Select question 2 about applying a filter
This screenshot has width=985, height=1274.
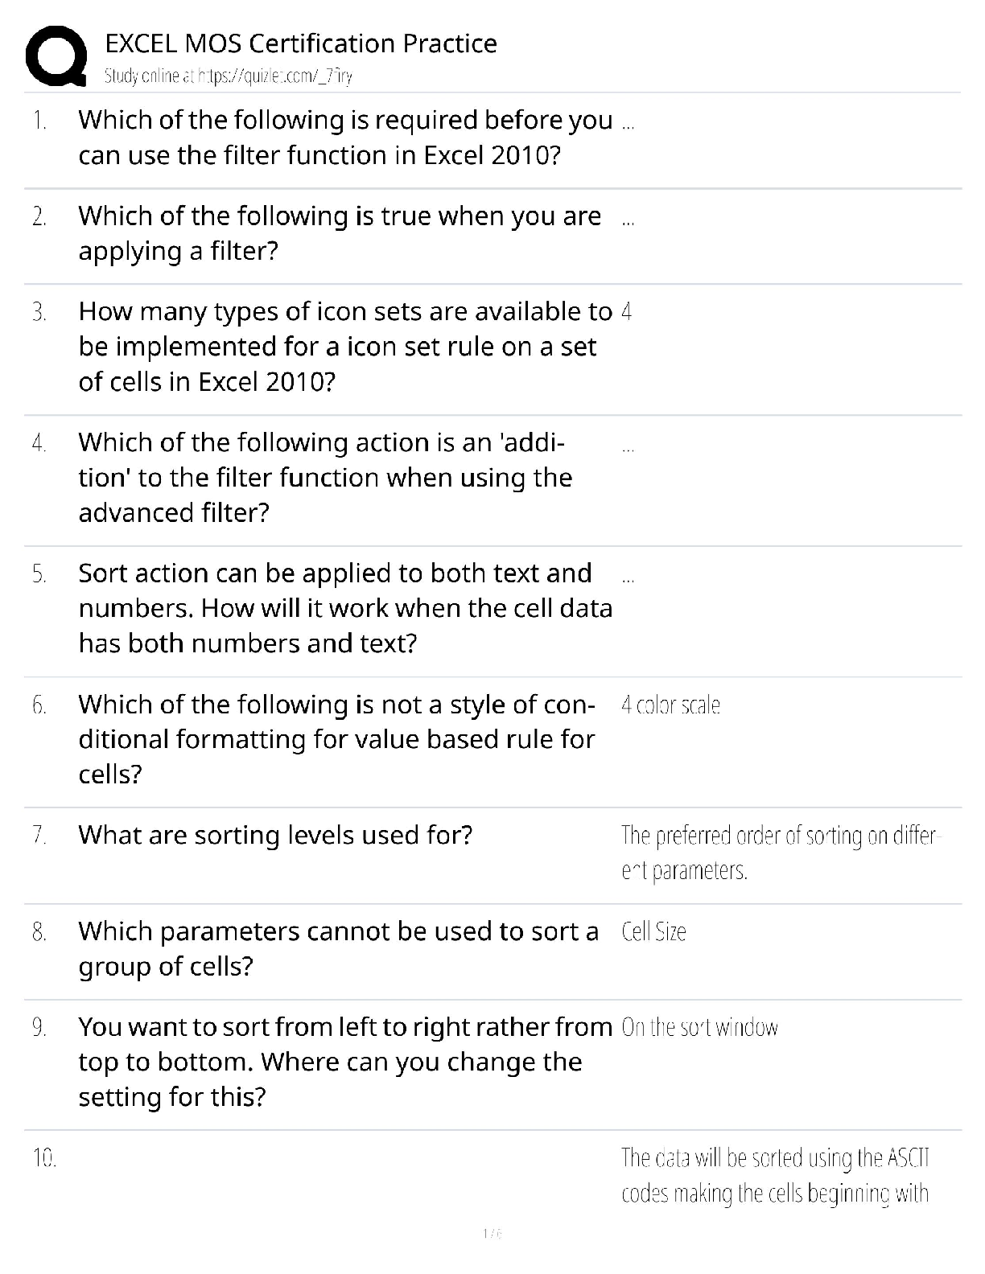pos(340,233)
